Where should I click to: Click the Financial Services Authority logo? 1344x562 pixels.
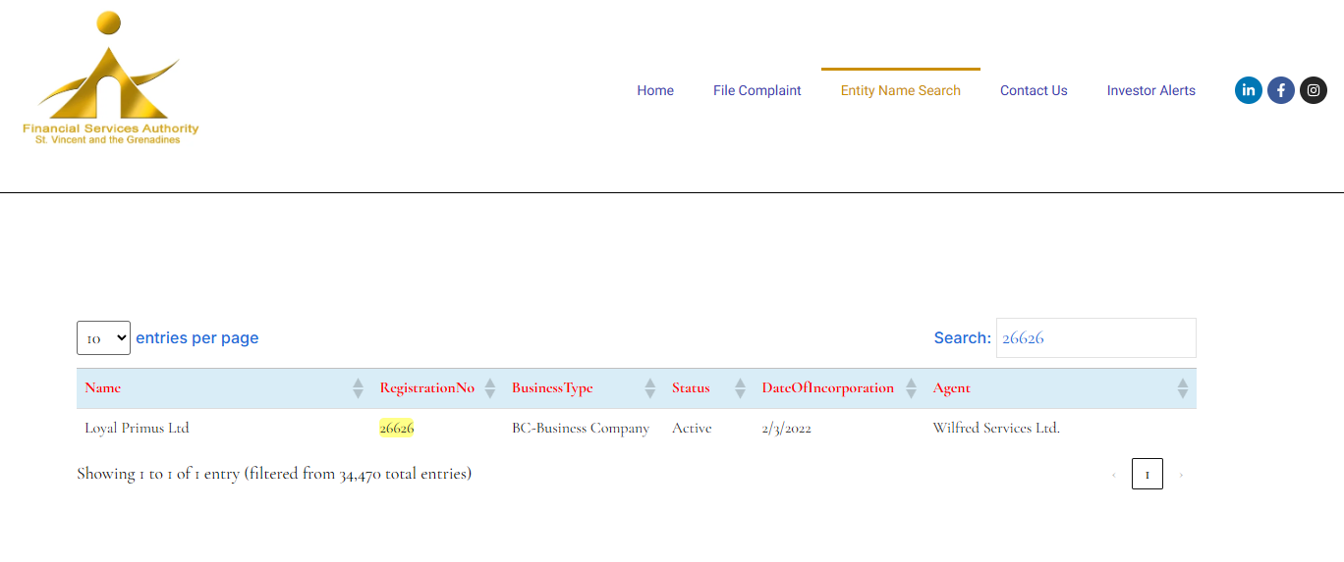(111, 79)
